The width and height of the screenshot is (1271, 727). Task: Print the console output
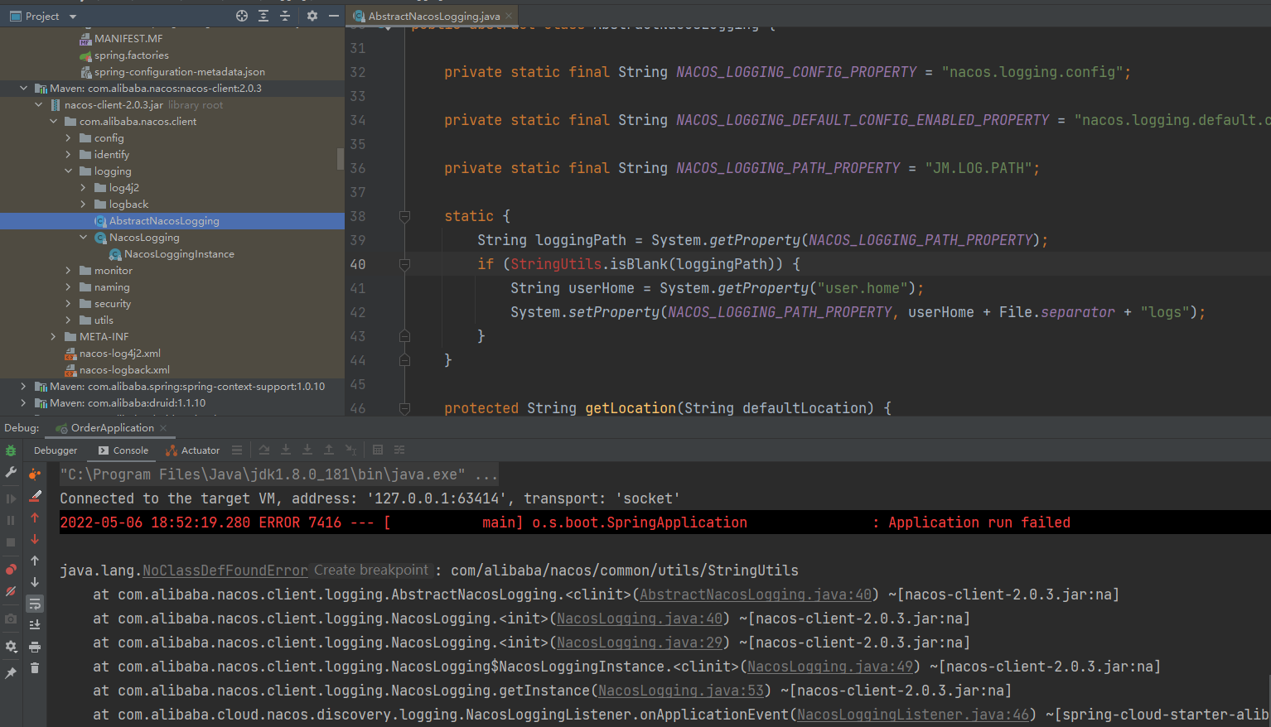(34, 645)
